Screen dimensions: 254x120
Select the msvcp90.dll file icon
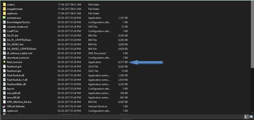pos(4,93)
